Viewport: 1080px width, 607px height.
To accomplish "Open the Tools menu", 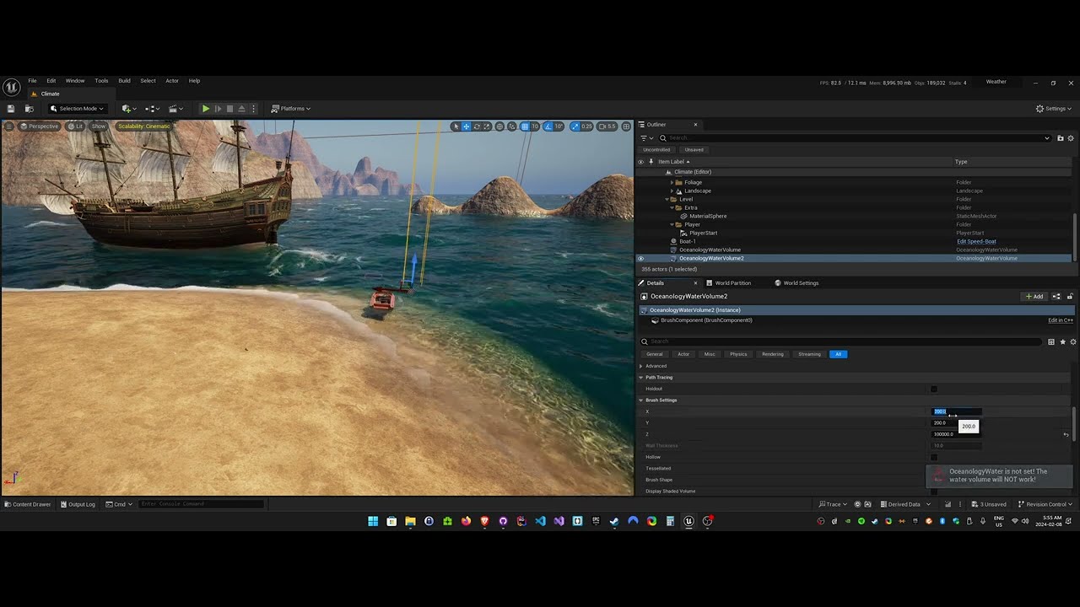I will coord(101,81).
